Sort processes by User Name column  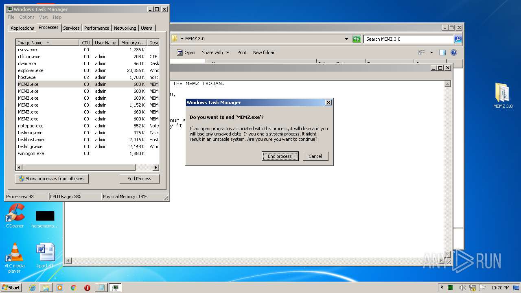click(x=105, y=43)
